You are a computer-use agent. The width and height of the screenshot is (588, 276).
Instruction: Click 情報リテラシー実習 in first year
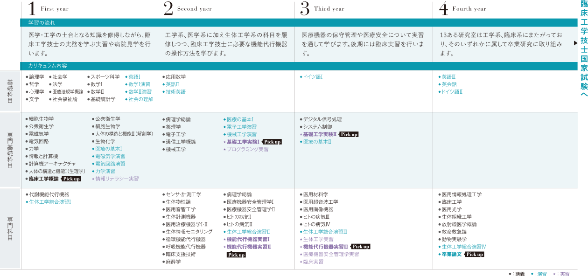(117, 179)
